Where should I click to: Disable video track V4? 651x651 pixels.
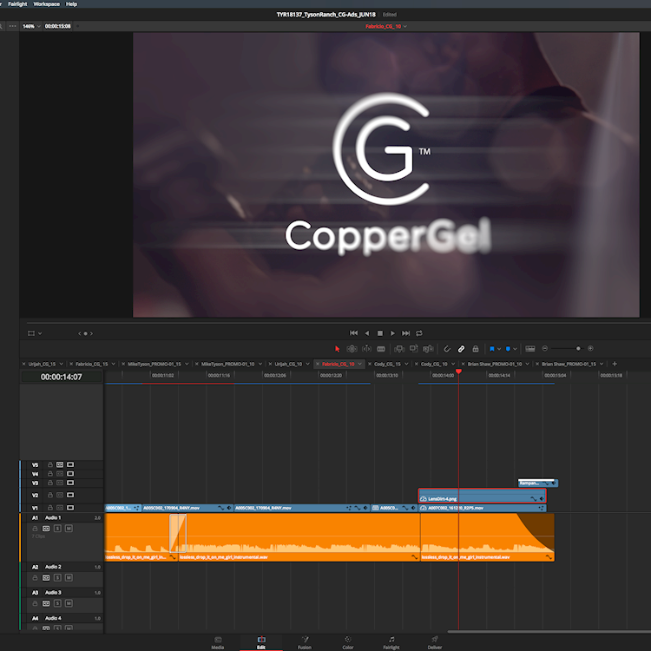click(x=70, y=474)
